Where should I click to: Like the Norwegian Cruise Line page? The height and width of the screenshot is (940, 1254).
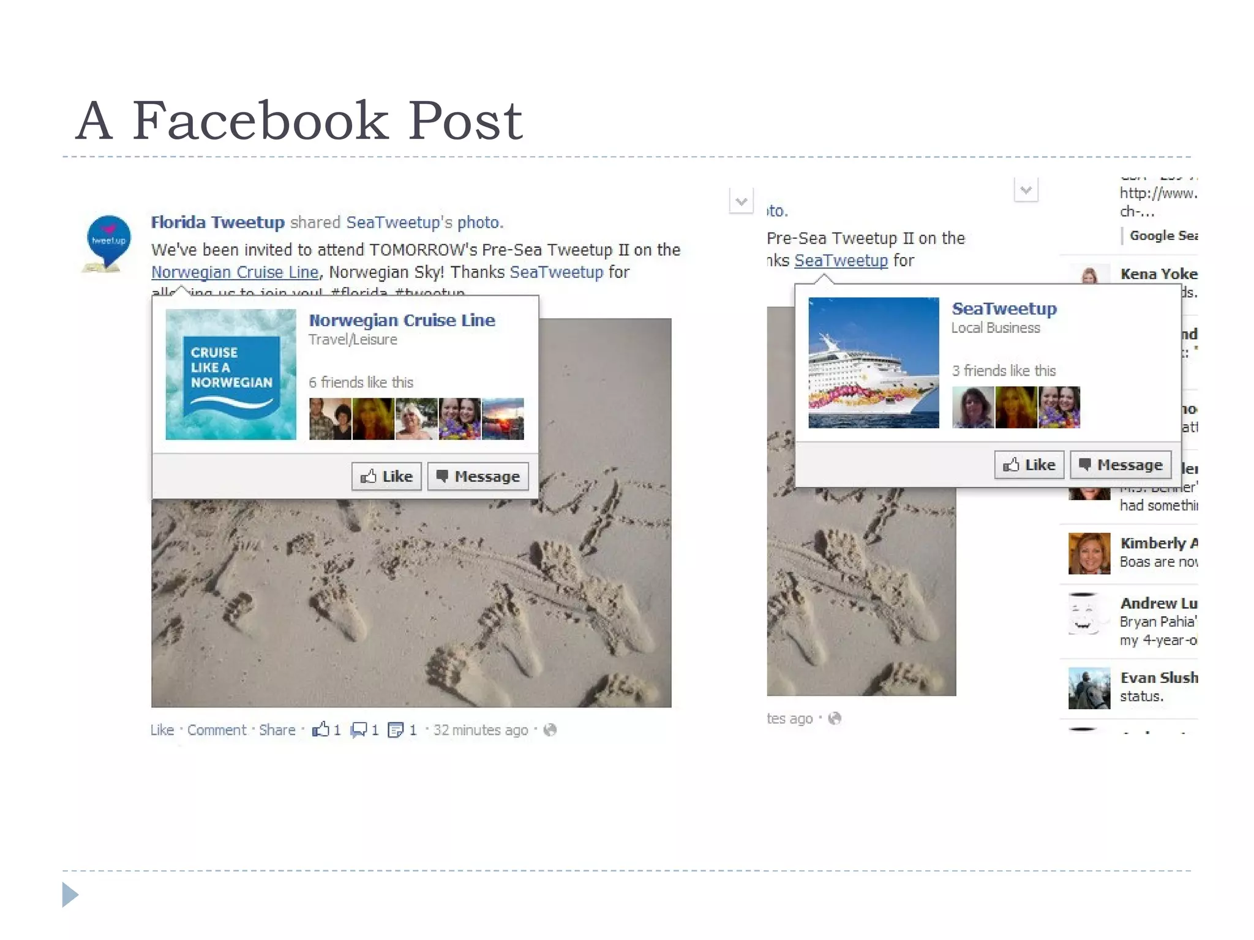tap(386, 476)
